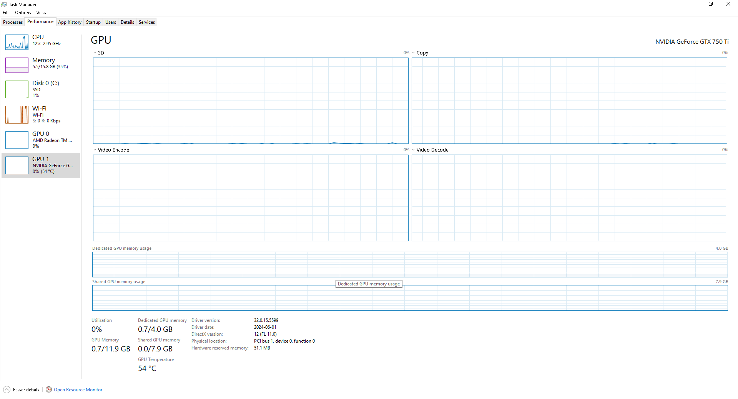Screen dimensions: 738x399
Task: Switch to the Processes tab
Action: tap(13, 22)
